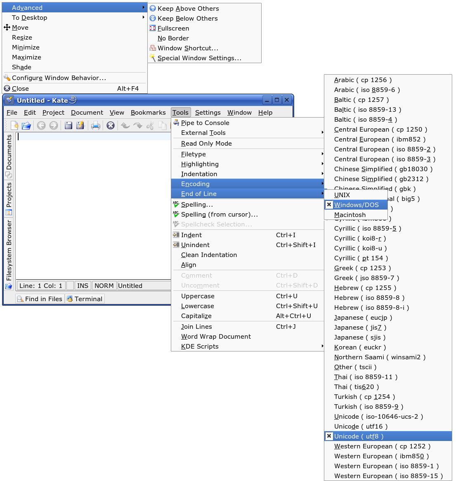Switch to Projects sidebar tab
458x481 pixels.
tap(9, 199)
